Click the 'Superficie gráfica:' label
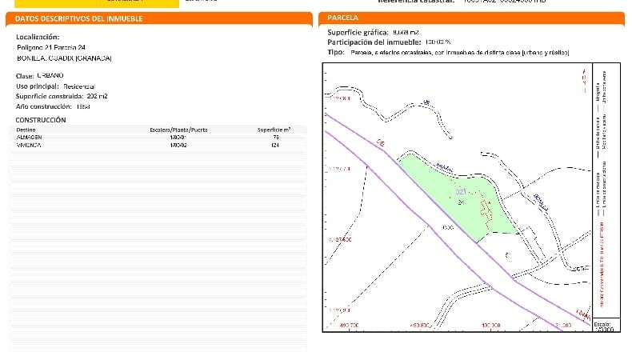Screen dimensions: 632x352 pyautogui.click(x=358, y=33)
